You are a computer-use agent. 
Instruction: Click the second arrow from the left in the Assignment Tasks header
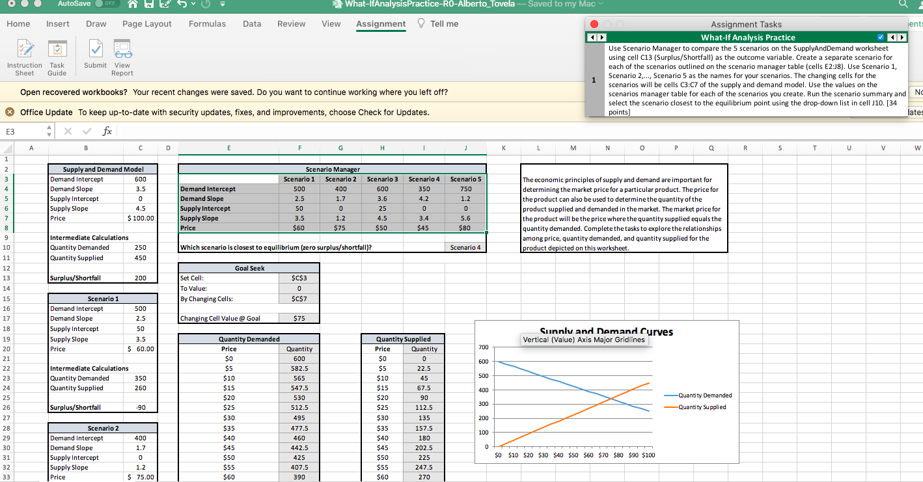(601, 37)
